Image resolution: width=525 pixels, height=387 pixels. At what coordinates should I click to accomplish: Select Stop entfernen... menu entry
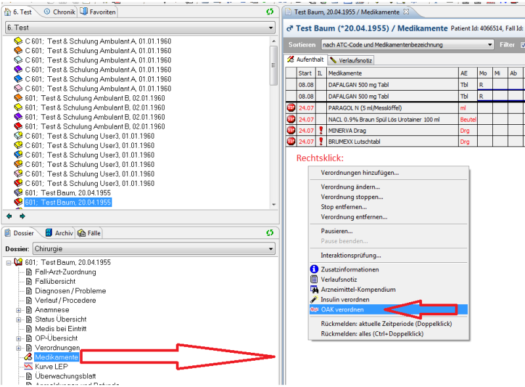[x=343, y=207]
